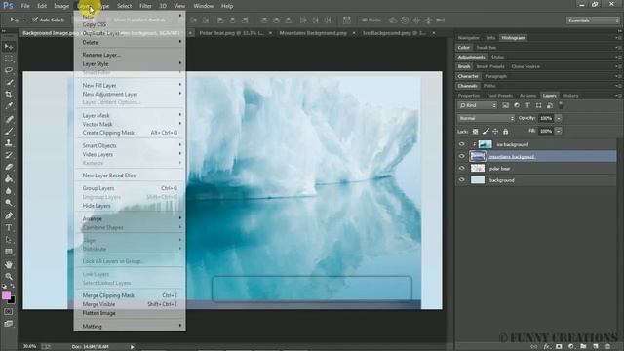The image size is (624, 351).
Task: Click the black background color swatch
Action: click(12, 300)
